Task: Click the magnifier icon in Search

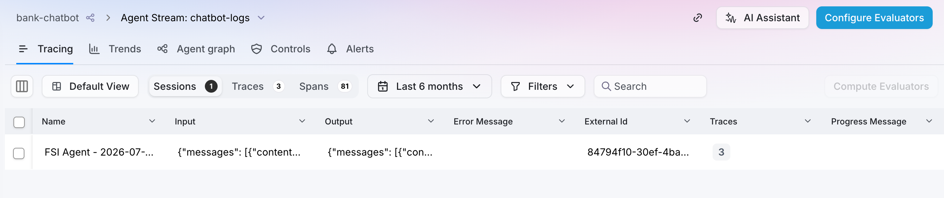Action: click(x=606, y=86)
